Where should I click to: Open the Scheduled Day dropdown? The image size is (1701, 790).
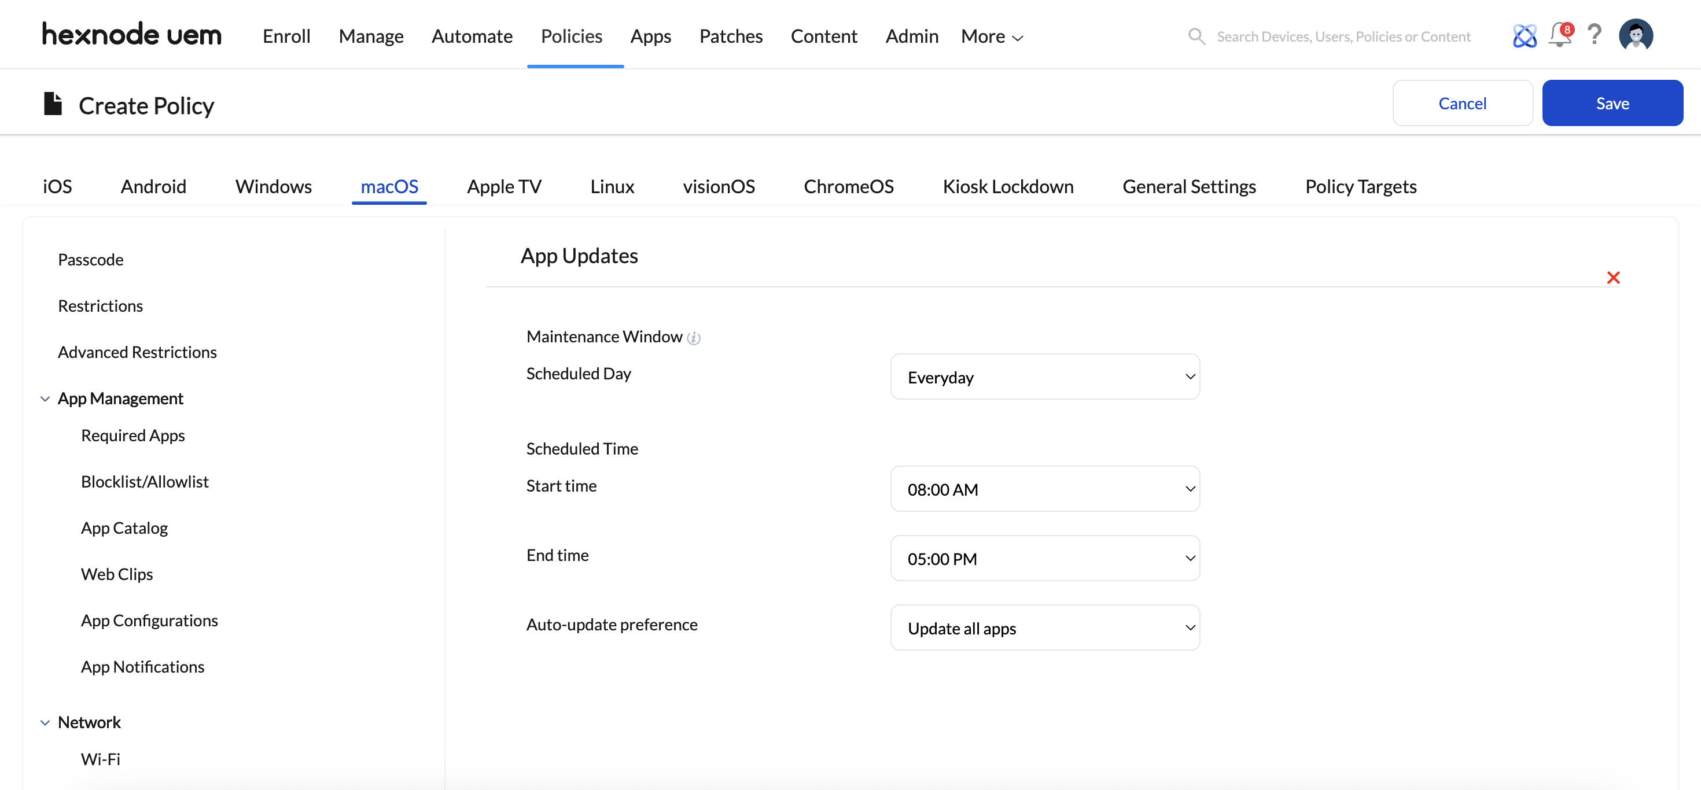(x=1045, y=377)
